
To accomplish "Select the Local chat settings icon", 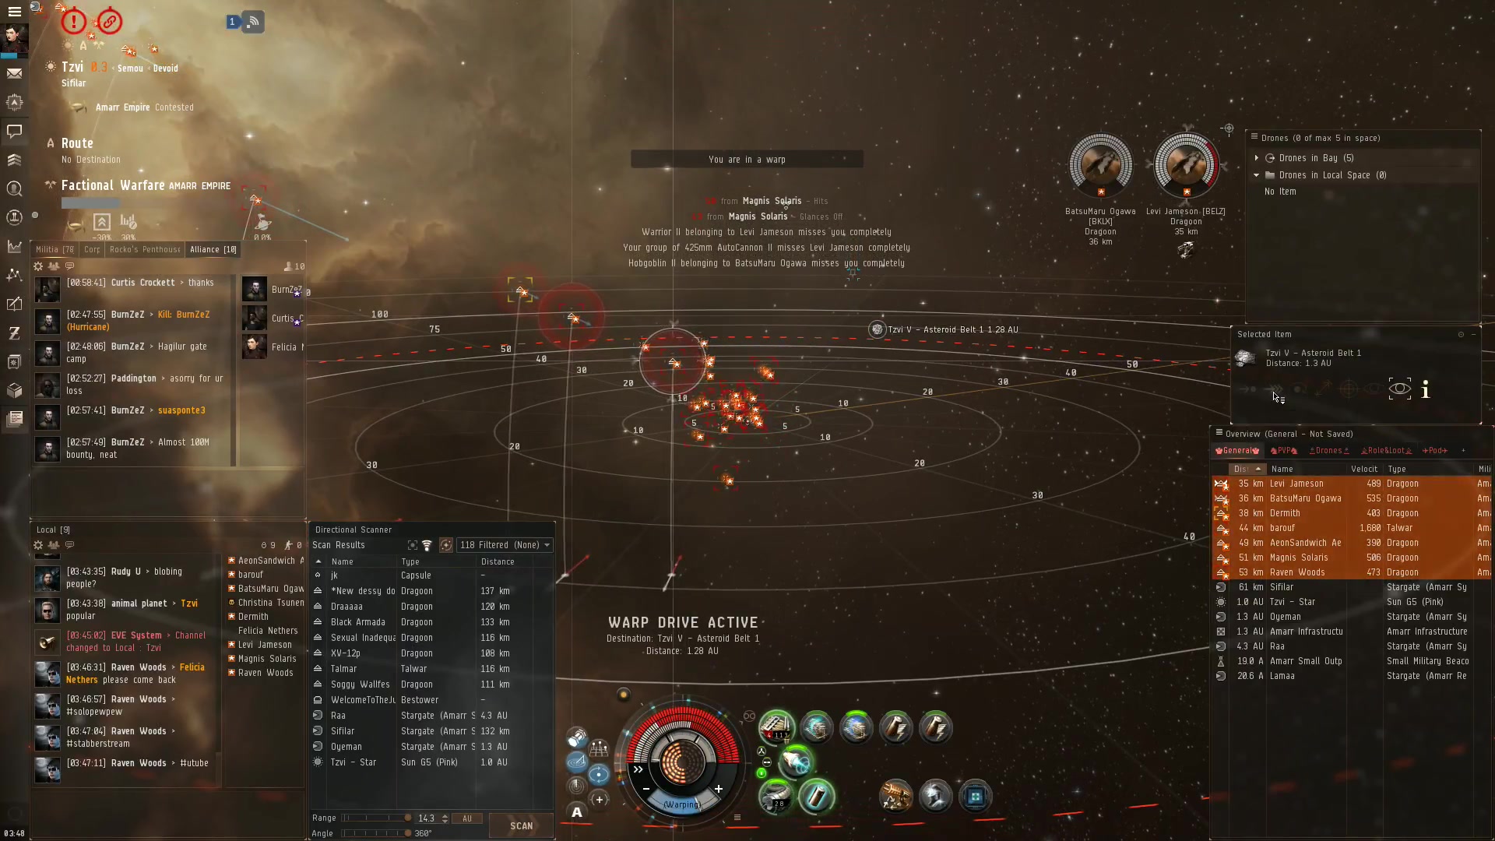I will 38,547.
